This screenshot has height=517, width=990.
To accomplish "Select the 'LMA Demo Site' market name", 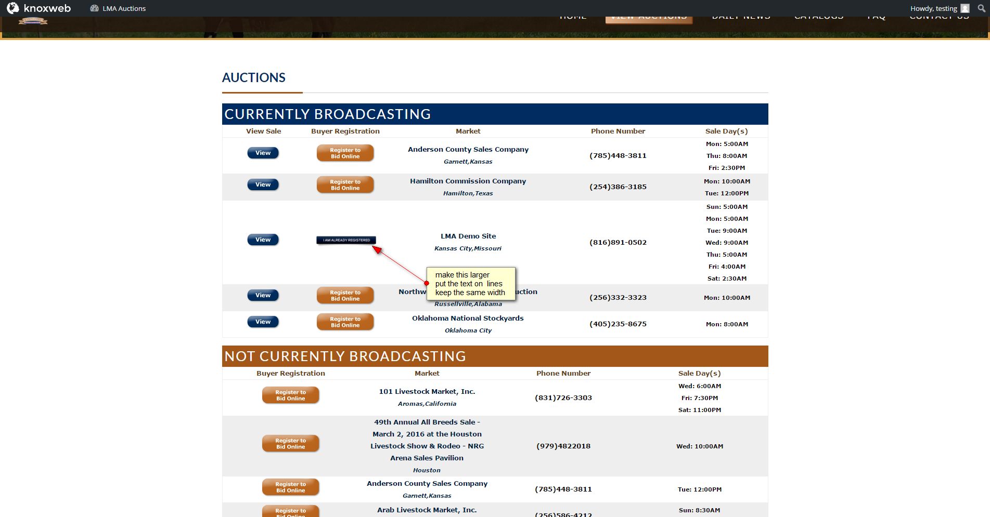I will point(468,236).
